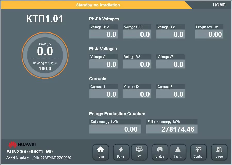
Task: Click the Daily energy, kWh label
Action: pyautogui.click(x=104, y=122)
